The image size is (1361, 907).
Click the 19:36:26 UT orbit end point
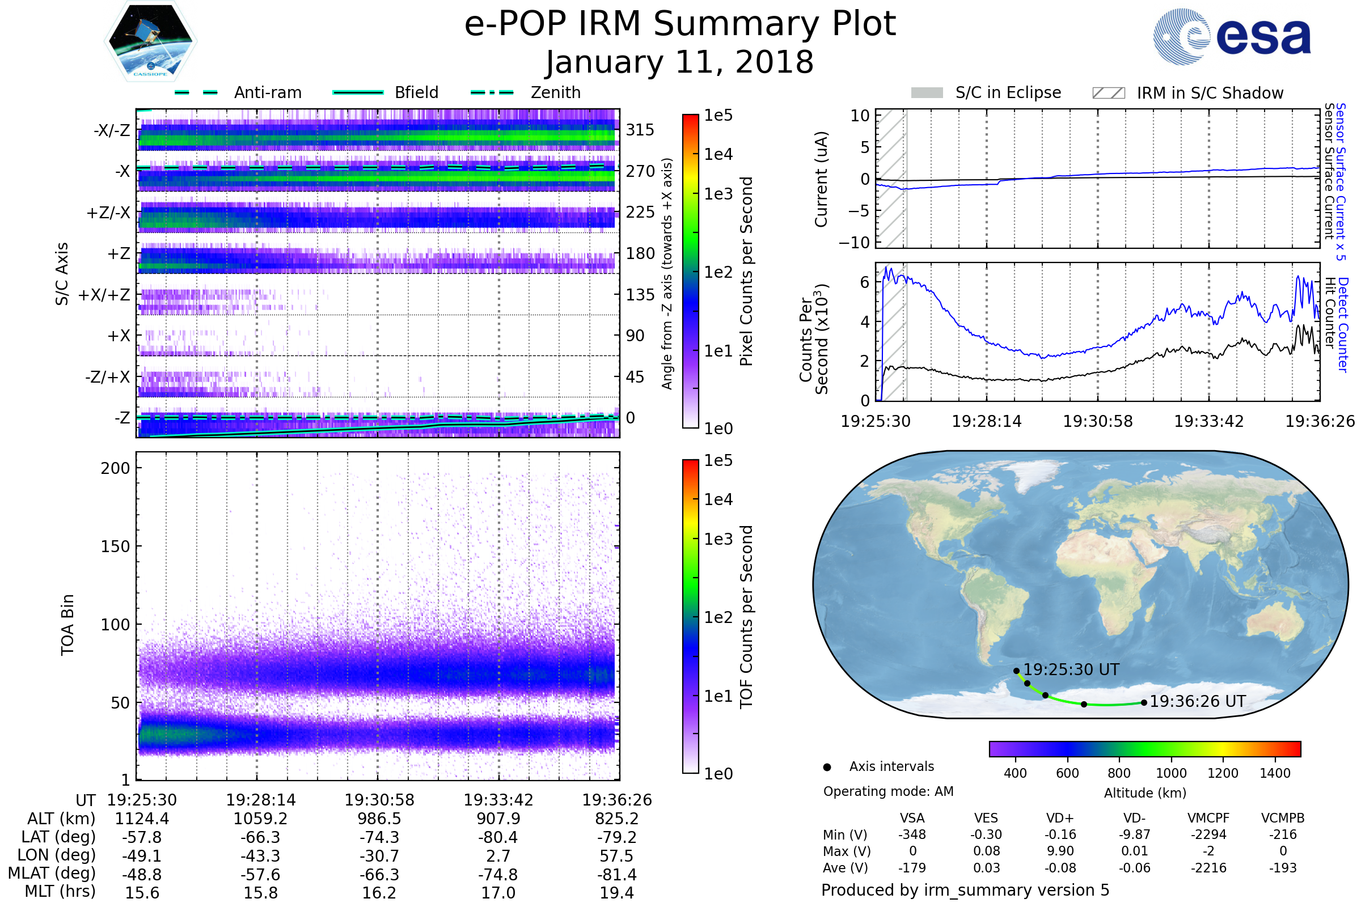tap(1143, 703)
